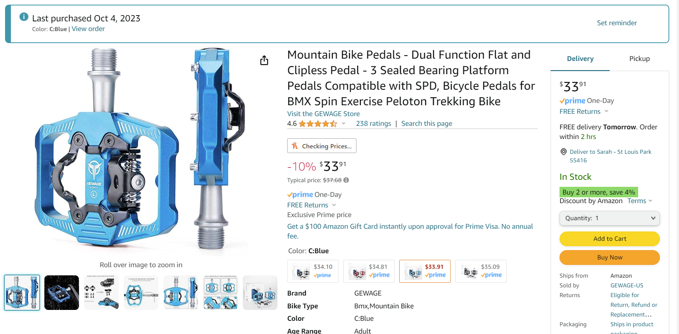
Task: Expand the rating breakdown chevron
Action: [x=344, y=124]
